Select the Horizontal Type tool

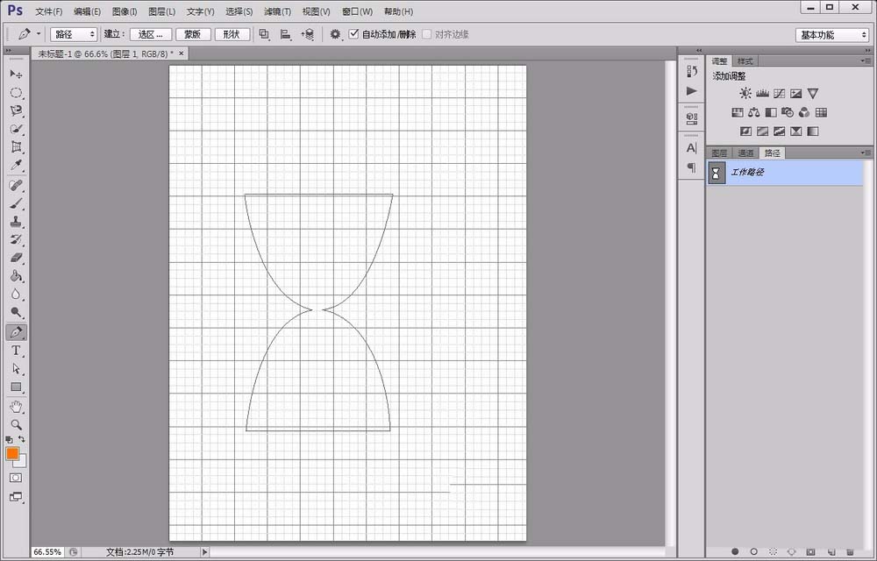tap(16, 351)
